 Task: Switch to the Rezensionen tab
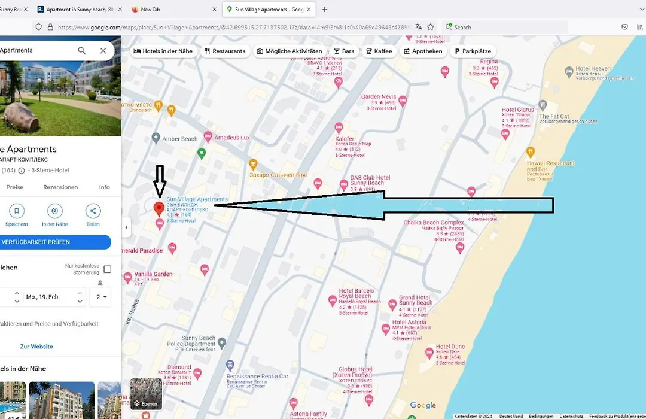(60, 187)
